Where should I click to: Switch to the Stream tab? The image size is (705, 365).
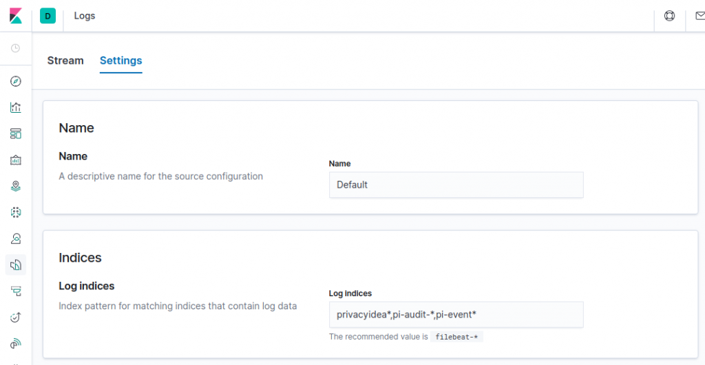click(65, 60)
